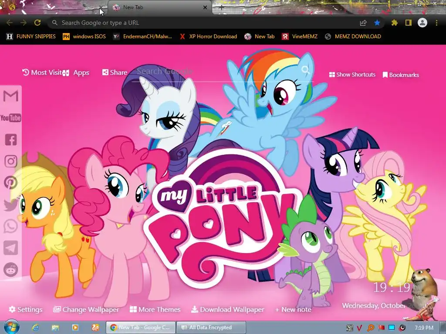Switch to New Tab - Google Chrome taskbar button
Viewport: 446px width, 334px height.
click(x=141, y=327)
